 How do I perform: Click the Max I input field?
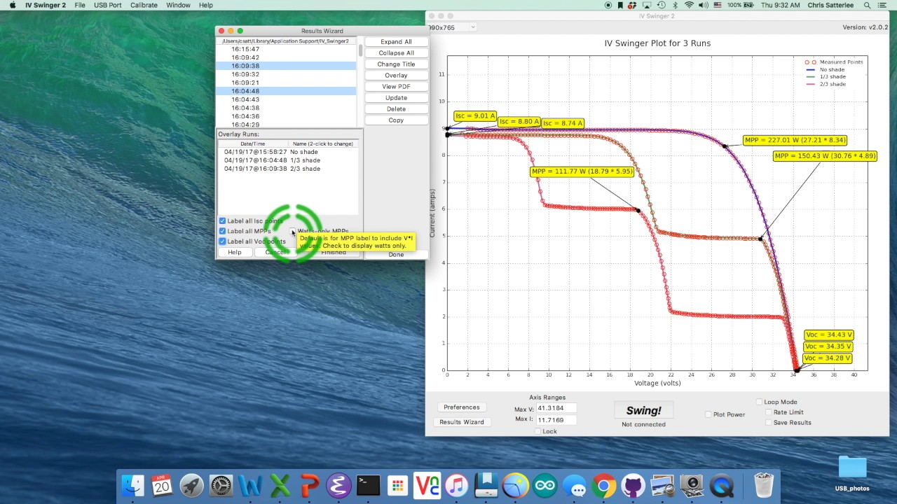tap(556, 420)
